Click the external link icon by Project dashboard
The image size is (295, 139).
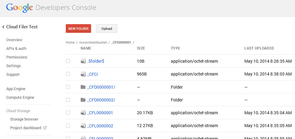click(45, 128)
